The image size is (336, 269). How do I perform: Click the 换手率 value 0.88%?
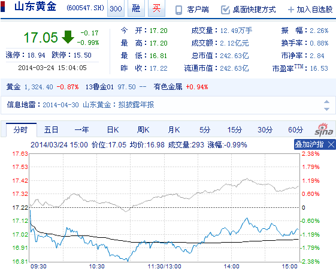point(319,43)
